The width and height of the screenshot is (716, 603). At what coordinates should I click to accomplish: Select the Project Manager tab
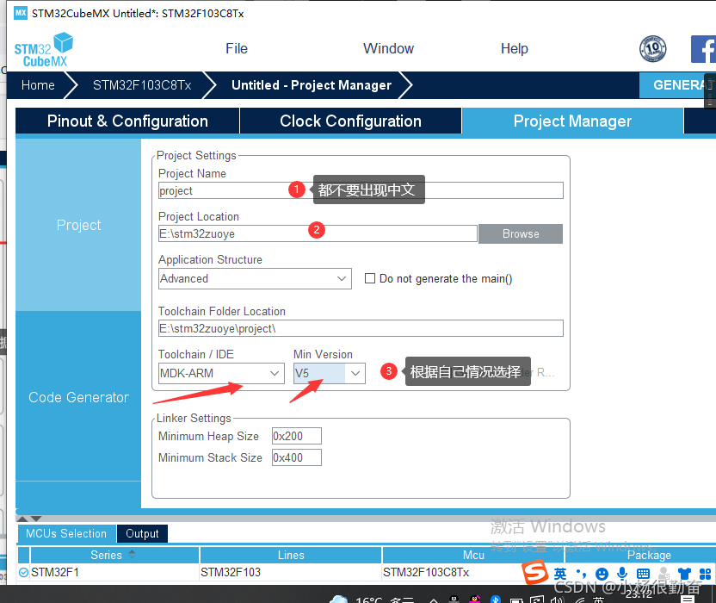(572, 121)
